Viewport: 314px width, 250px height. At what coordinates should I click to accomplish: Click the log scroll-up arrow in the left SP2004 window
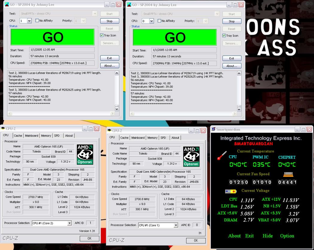[117, 73]
